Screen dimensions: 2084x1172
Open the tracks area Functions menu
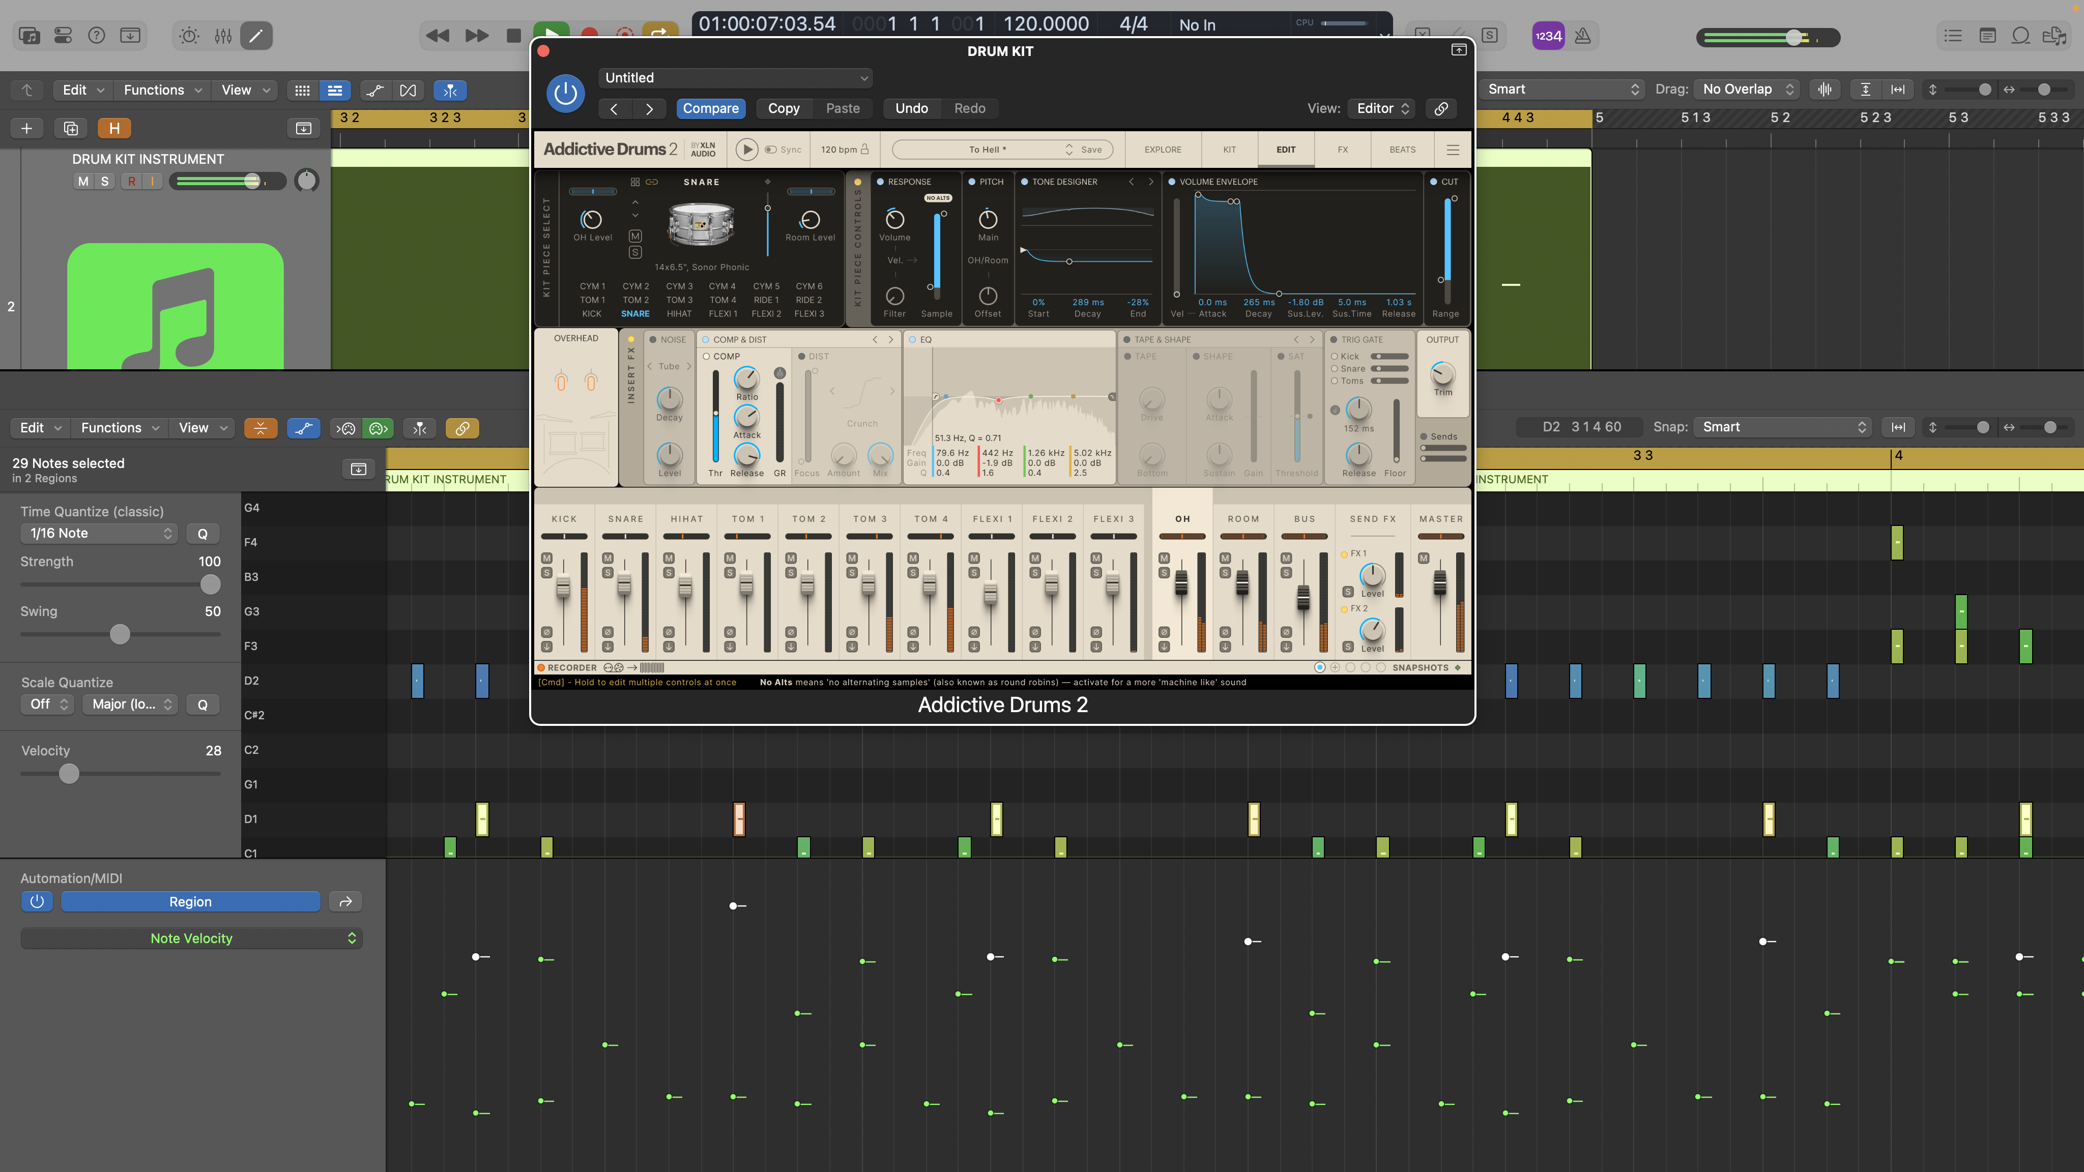tap(162, 90)
